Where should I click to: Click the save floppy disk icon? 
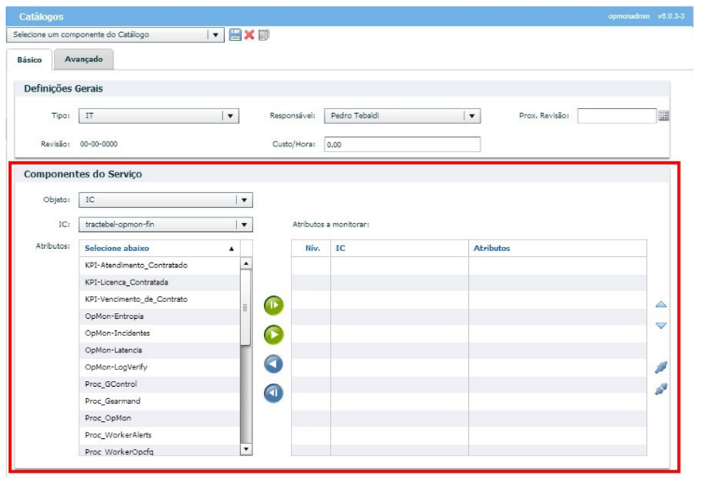[x=235, y=35]
